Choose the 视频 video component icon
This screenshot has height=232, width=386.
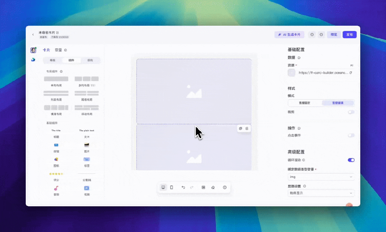[86, 188]
